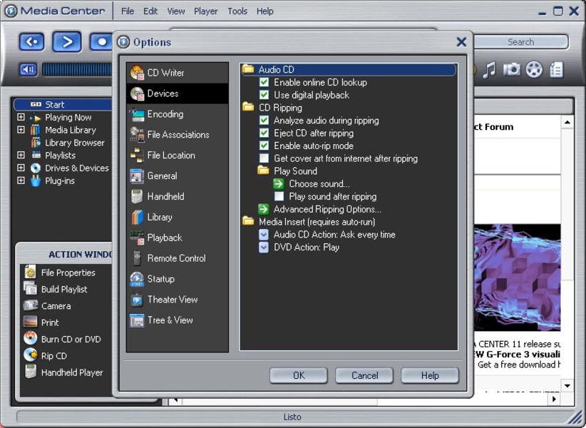Open the Encoding options category
The image size is (586, 428).
(165, 114)
